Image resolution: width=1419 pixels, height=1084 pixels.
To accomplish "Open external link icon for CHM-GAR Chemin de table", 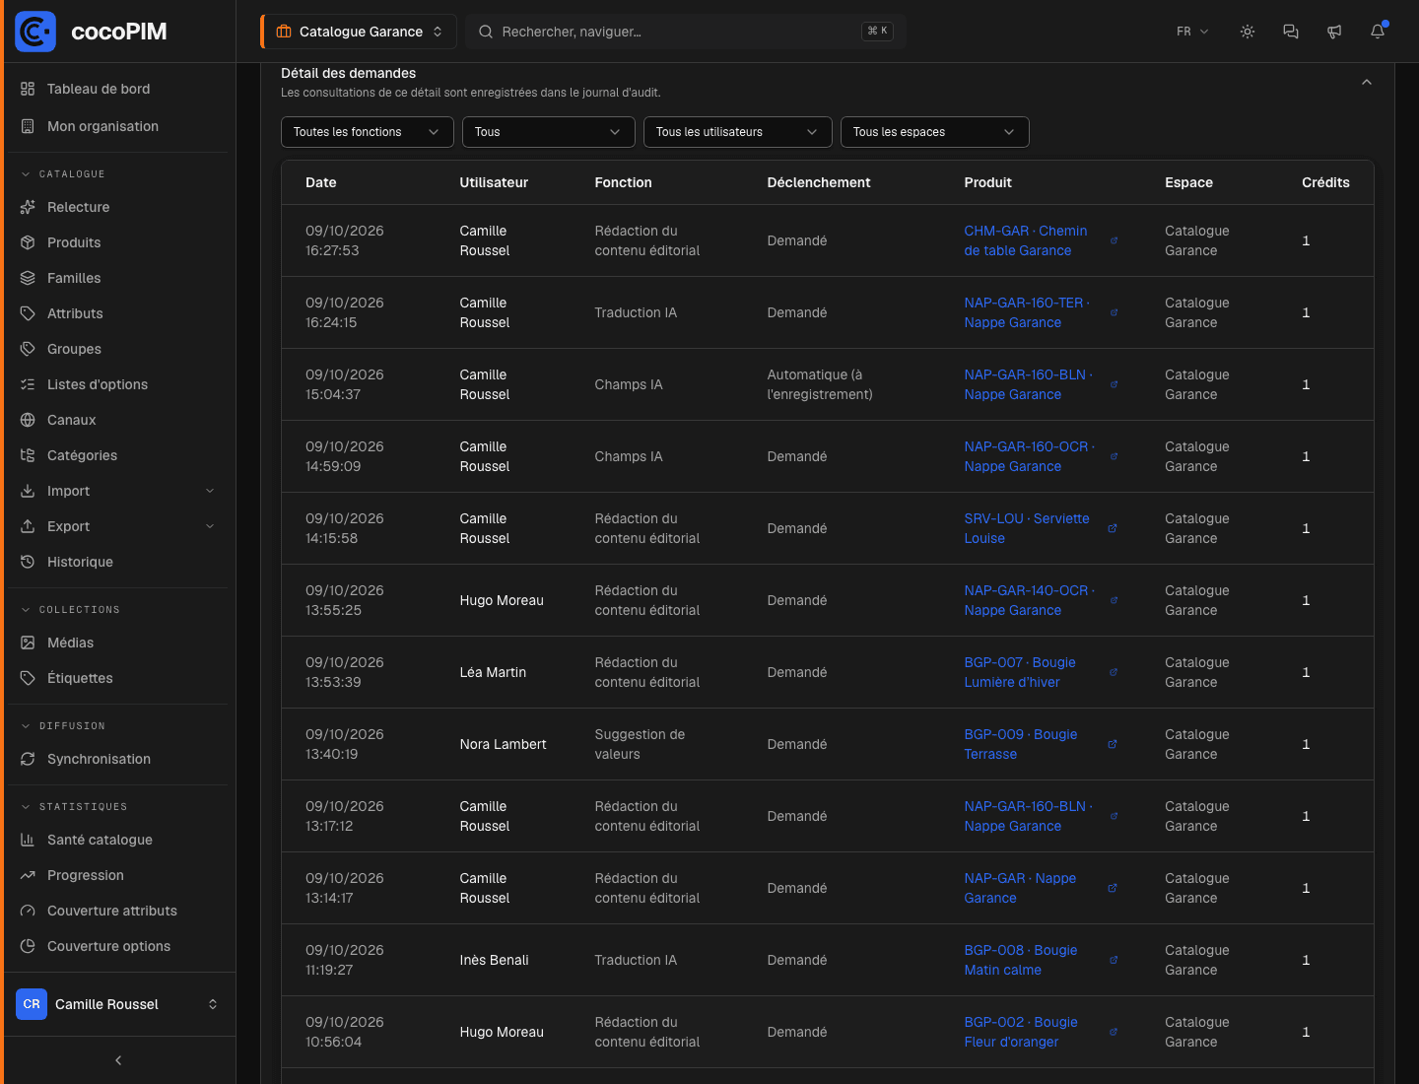I will (1114, 240).
